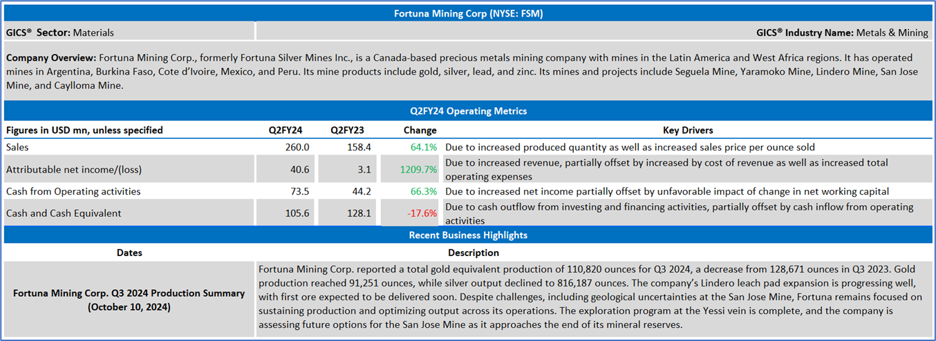
Task: Click the 66.3% change value
Action: click(x=423, y=191)
